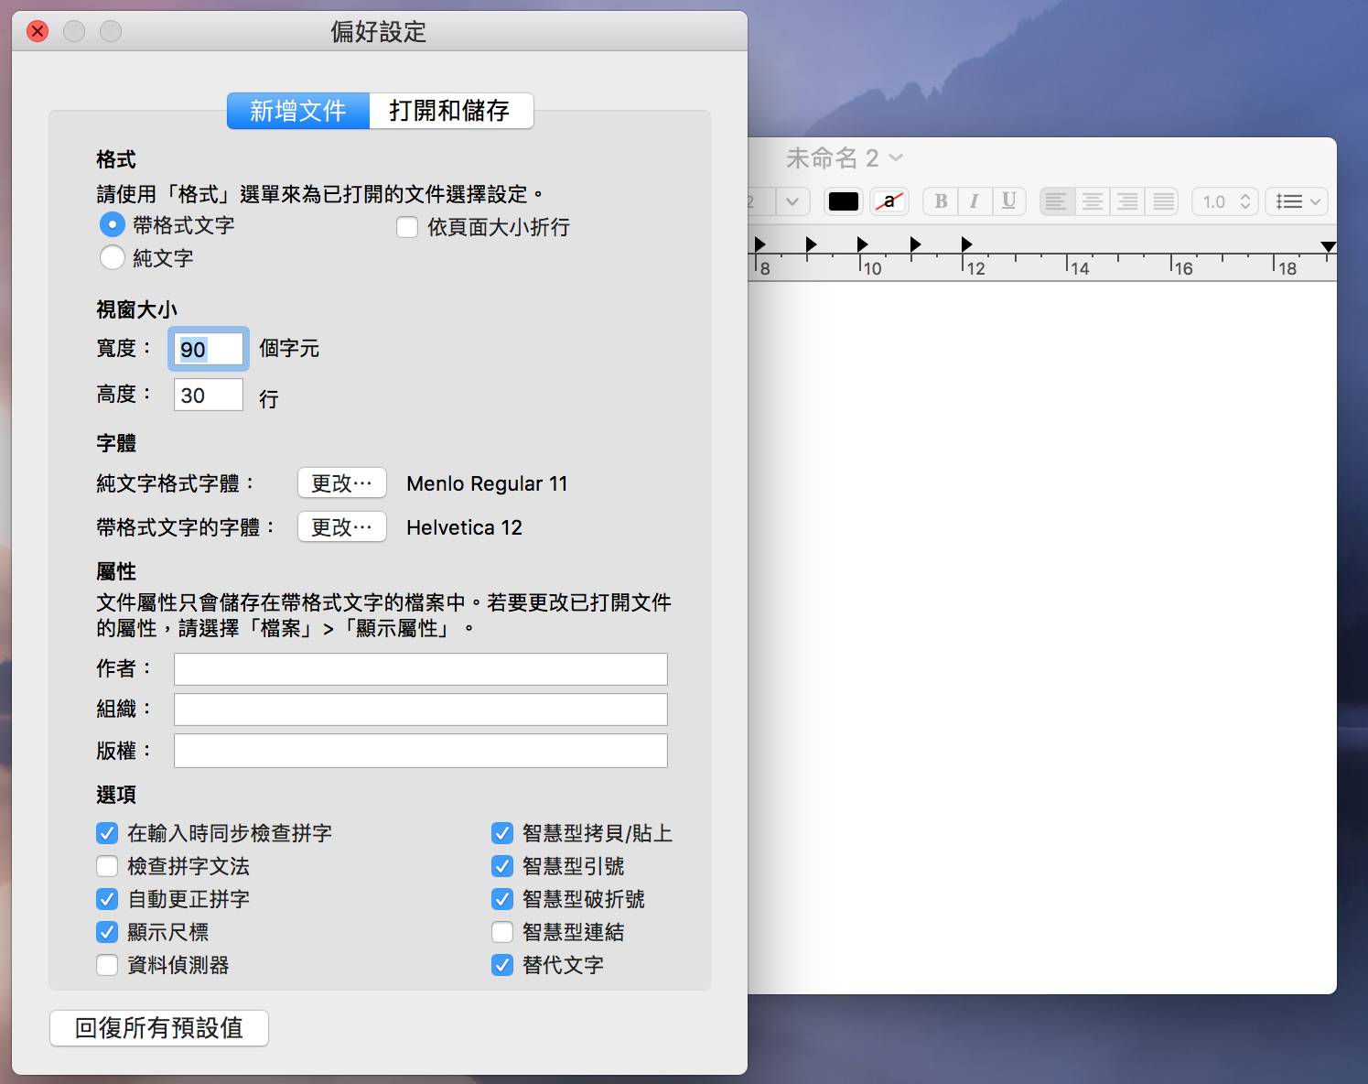Open text background color strikethrough 'a' button
Image resolution: width=1368 pixels, height=1084 pixels.
[889, 201]
